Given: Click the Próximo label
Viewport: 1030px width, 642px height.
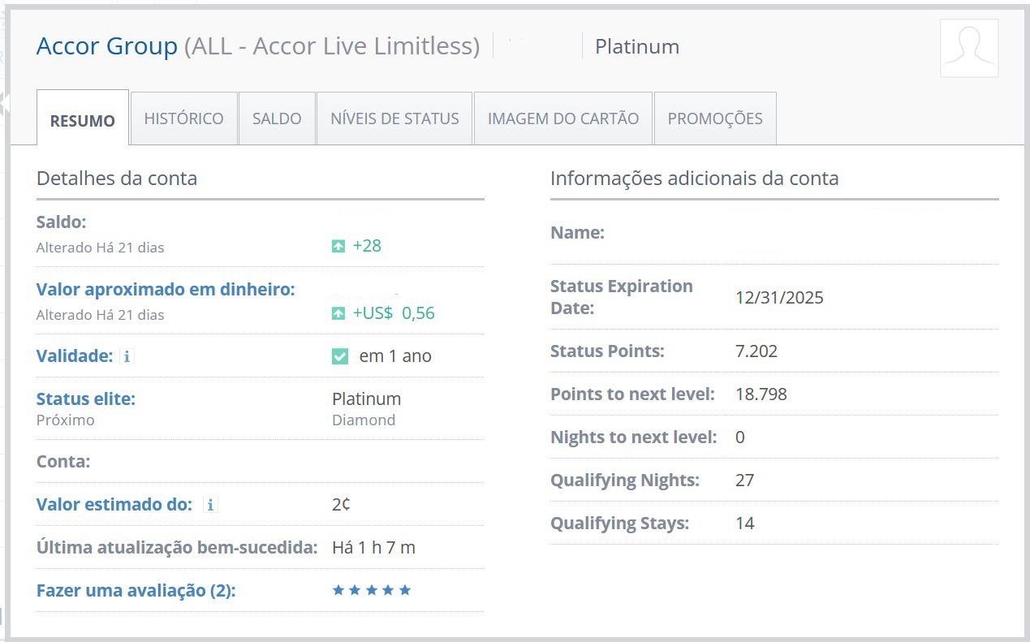Looking at the screenshot, I should coord(66,420).
